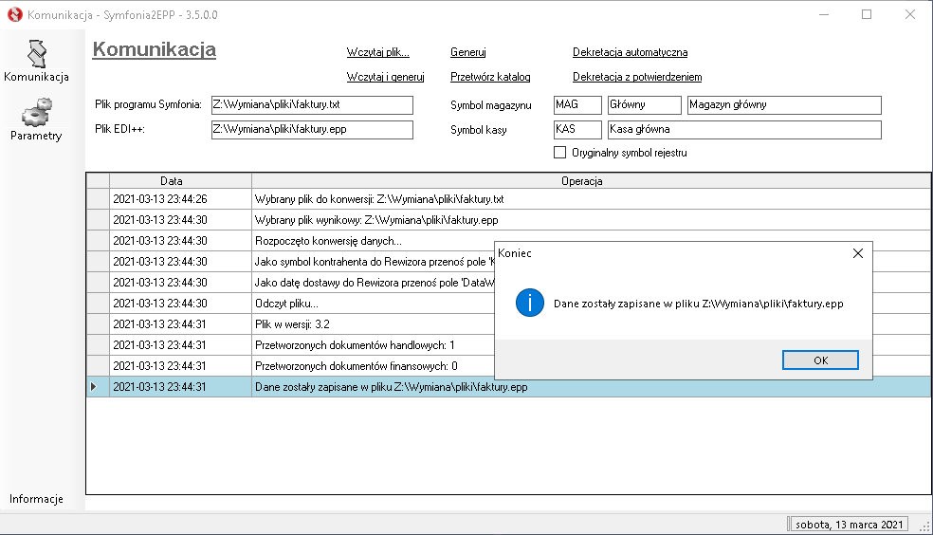This screenshot has height=535, width=933.
Task: Open the Komunikacja sidebar icon
Action: 36,53
